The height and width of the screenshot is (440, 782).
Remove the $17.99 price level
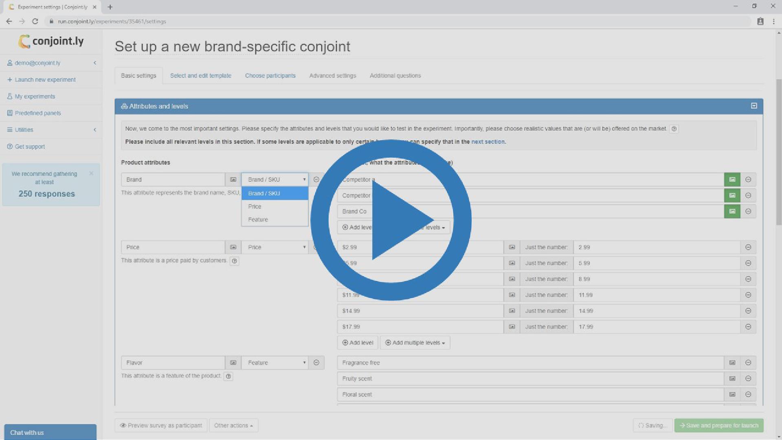pos(748,327)
